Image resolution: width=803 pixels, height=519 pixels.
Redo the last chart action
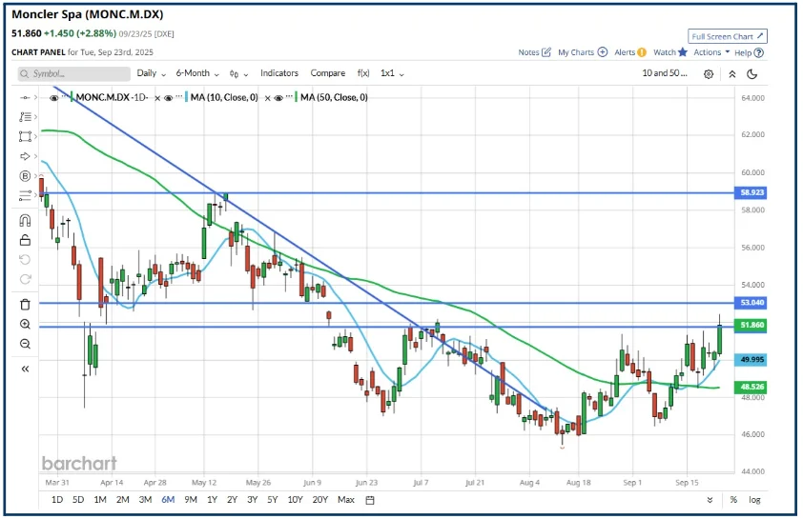coord(25,279)
